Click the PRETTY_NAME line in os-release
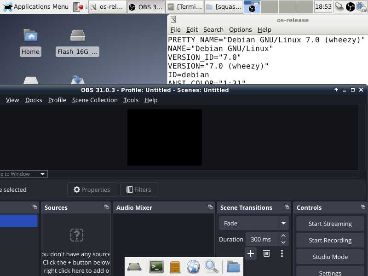This screenshot has height=276, width=368. click(x=266, y=40)
